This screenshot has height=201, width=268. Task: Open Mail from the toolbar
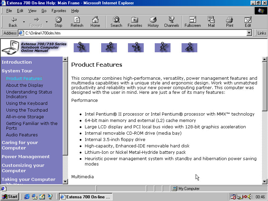[x=211, y=22]
